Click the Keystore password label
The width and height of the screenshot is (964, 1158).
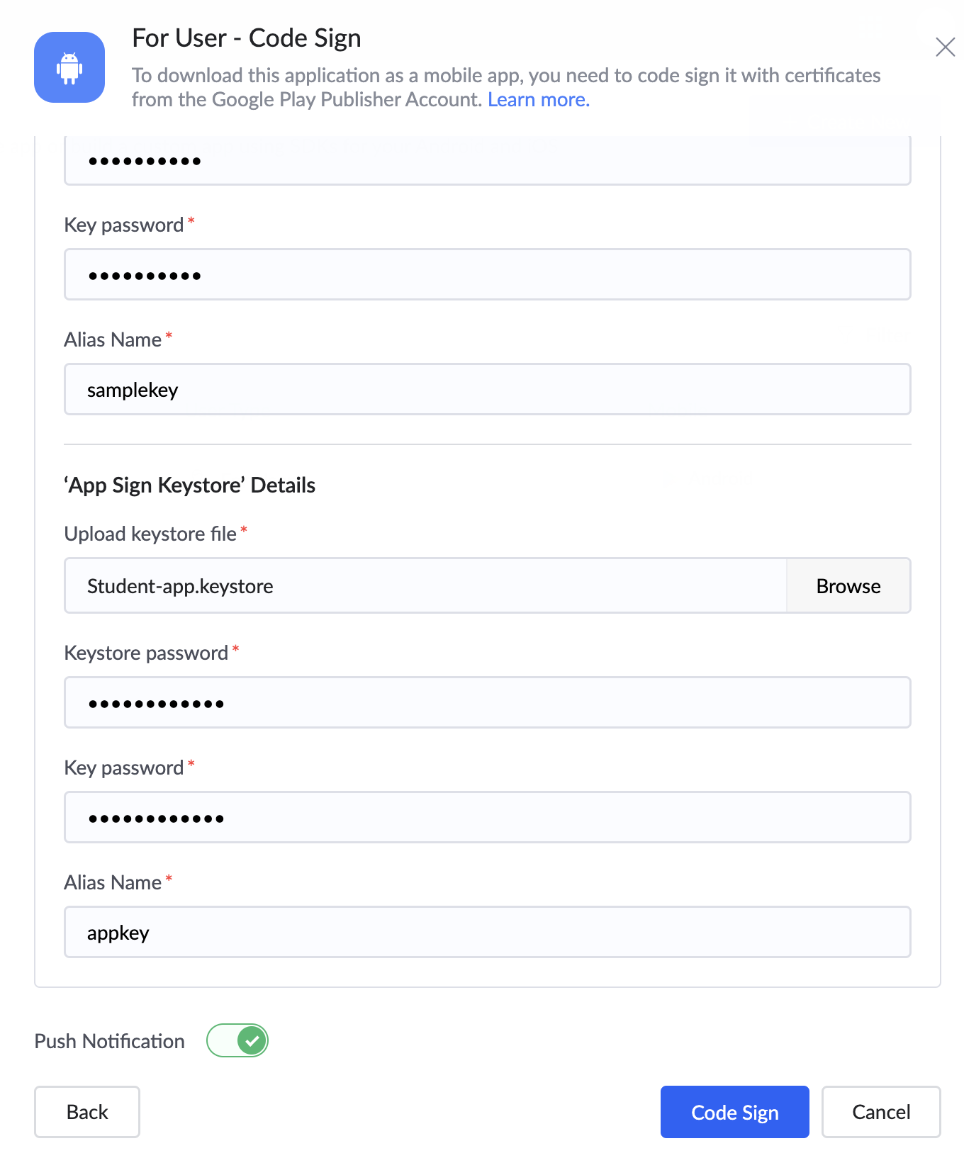(x=146, y=653)
